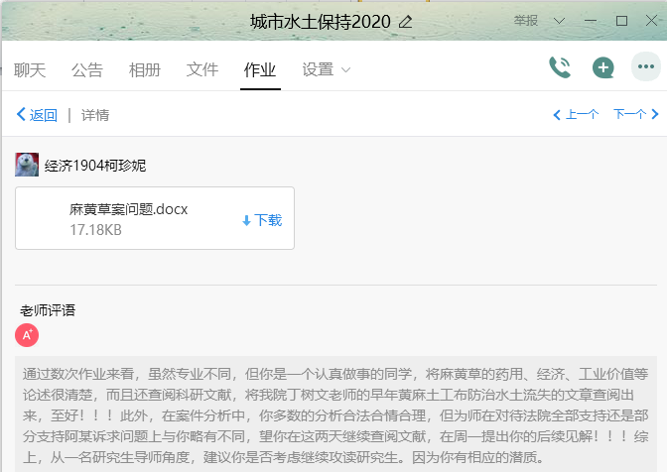
Task: Go to previous submission with 上一个
Action: 576,115
